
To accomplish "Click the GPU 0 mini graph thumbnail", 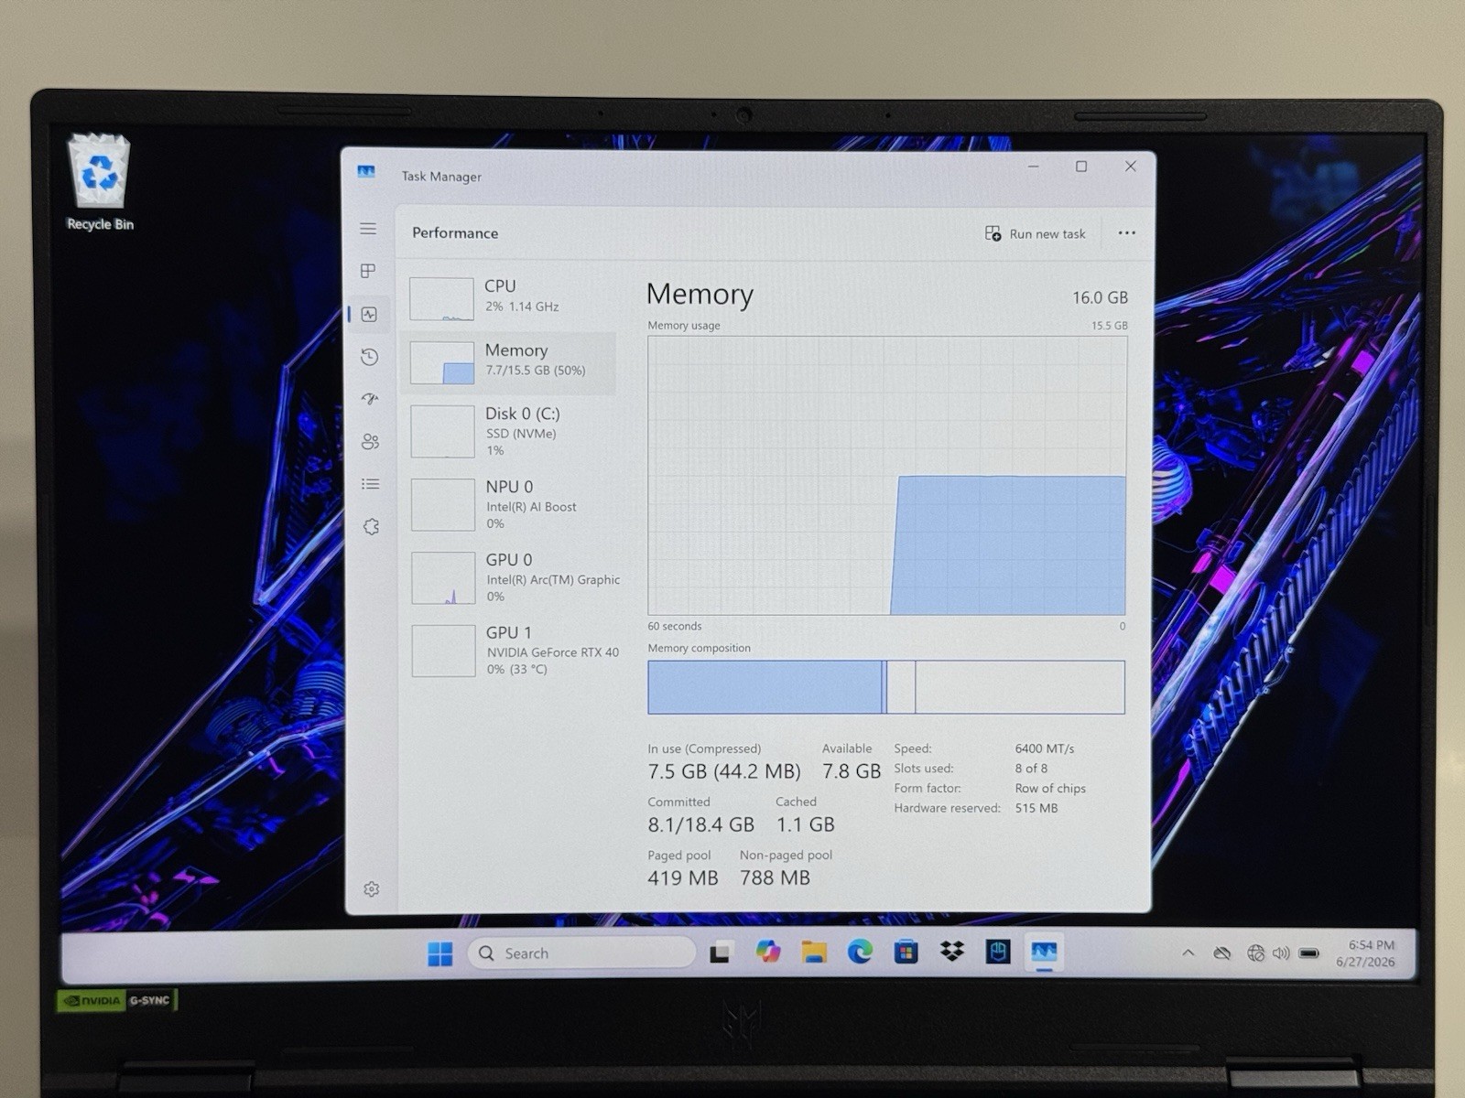I will (x=443, y=578).
